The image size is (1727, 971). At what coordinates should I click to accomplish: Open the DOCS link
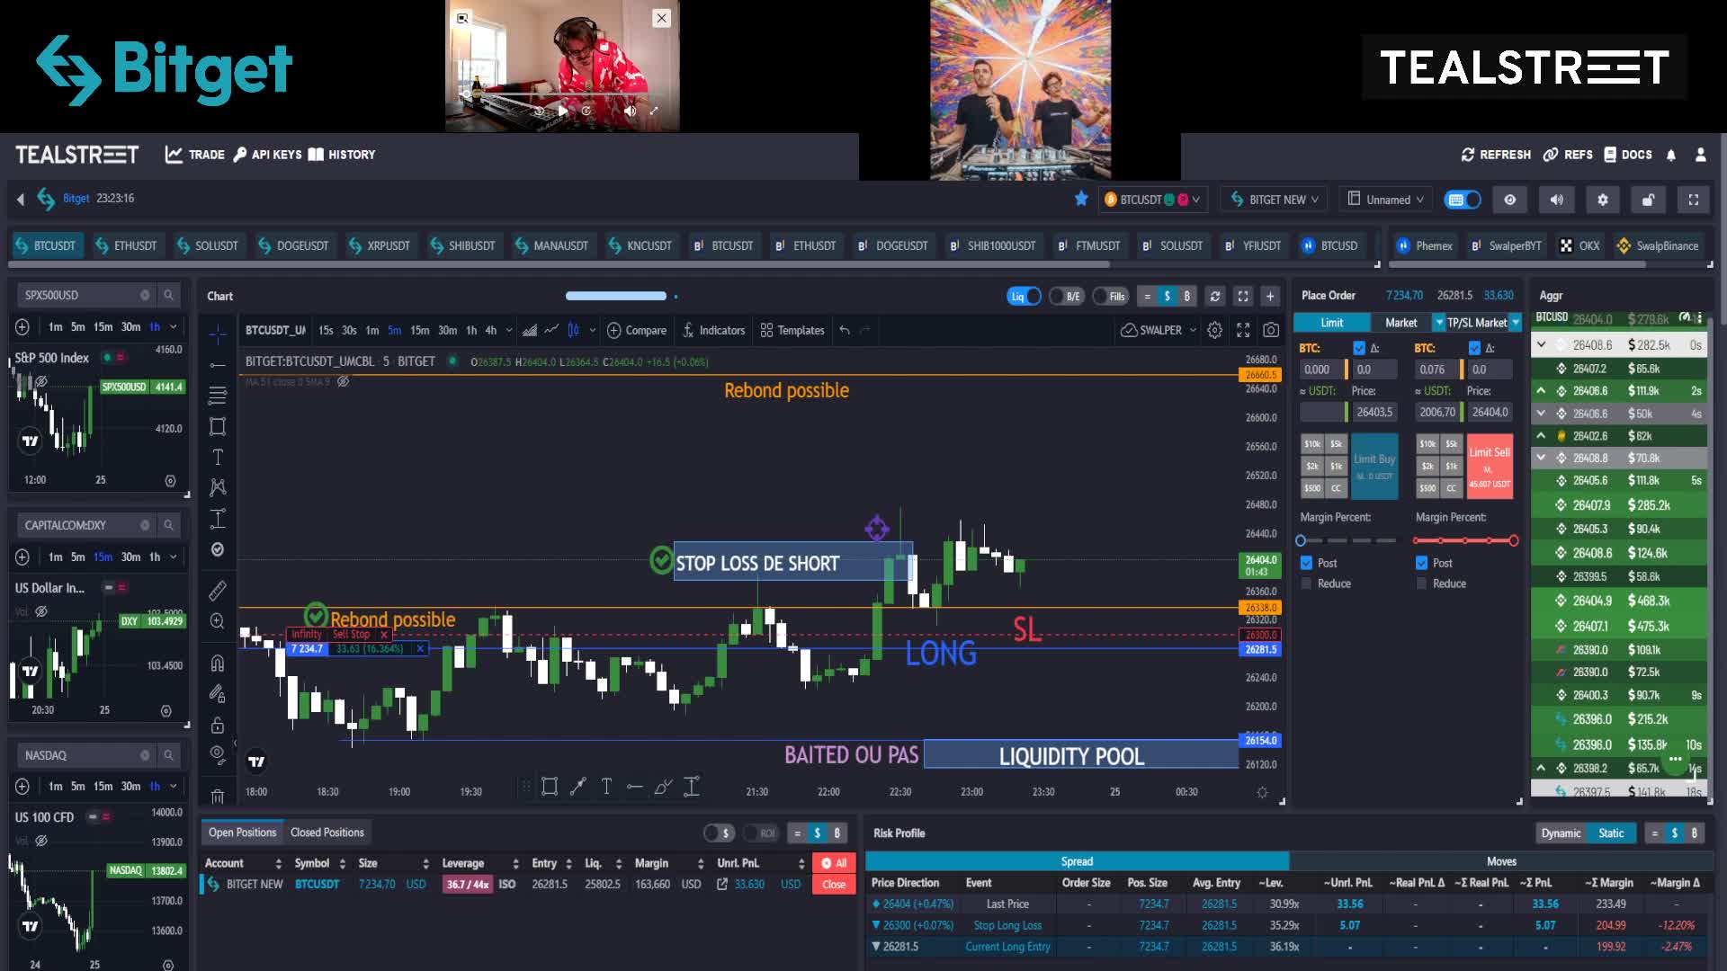pyautogui.click(x=1628, y=155)
